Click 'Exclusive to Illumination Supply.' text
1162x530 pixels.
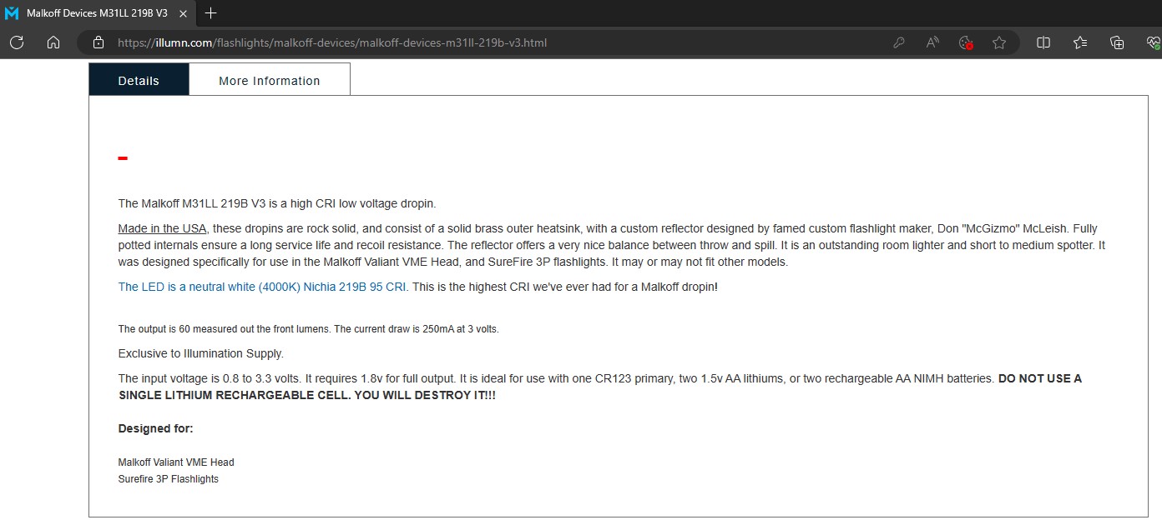coord(201,353)
